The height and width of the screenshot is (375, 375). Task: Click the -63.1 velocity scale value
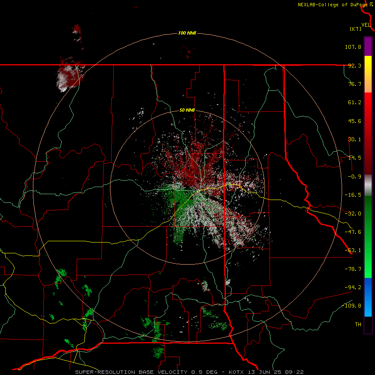(x=353, y=250)
